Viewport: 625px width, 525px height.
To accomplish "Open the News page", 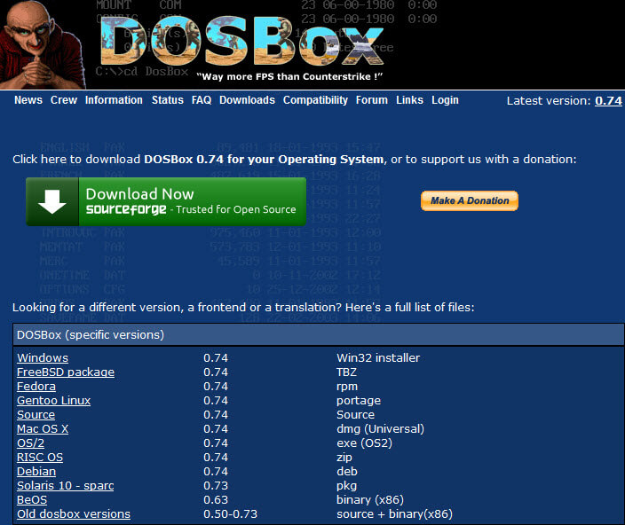I will (28, 100).
